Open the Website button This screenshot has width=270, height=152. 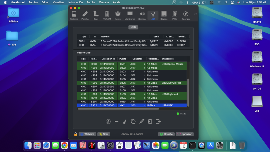point(87,134)
